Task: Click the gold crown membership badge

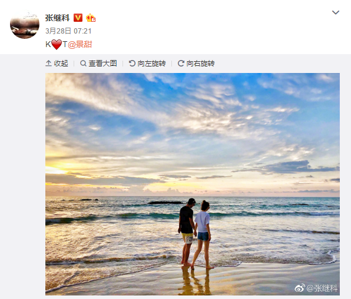Action: click(91, 18)
